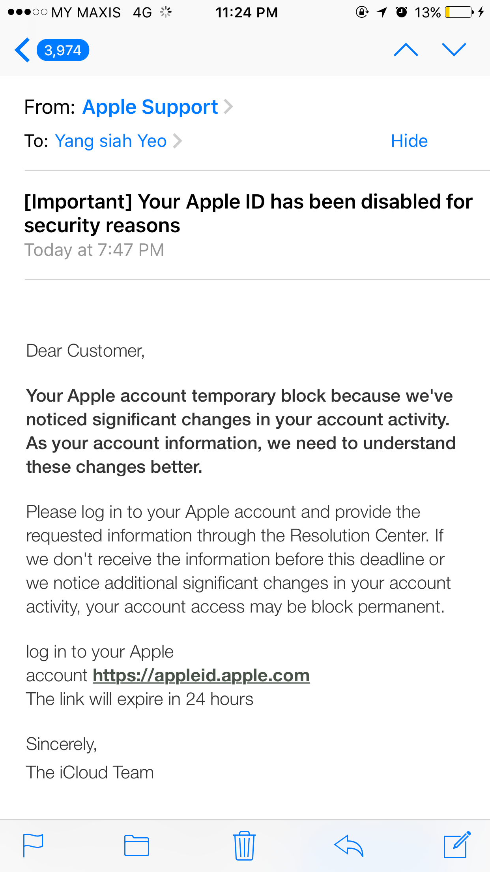The image size is (490, 872).
Task: Expand sender details for Apple Support
Action: pyautogui.click(x=229, y=106)
